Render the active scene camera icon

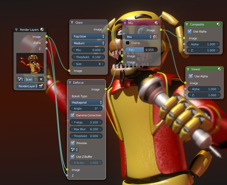(41, 86)
